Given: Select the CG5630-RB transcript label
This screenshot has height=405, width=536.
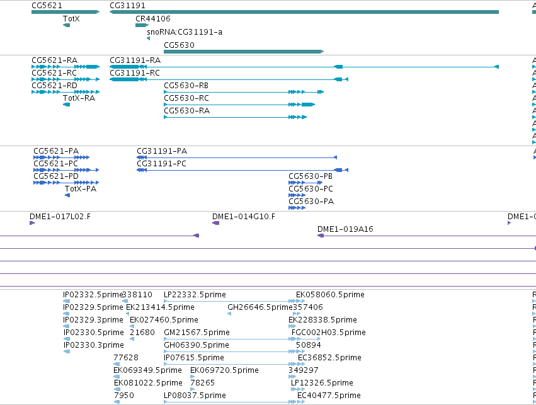Looking at the screenshot, I should (x=186, y=86).
